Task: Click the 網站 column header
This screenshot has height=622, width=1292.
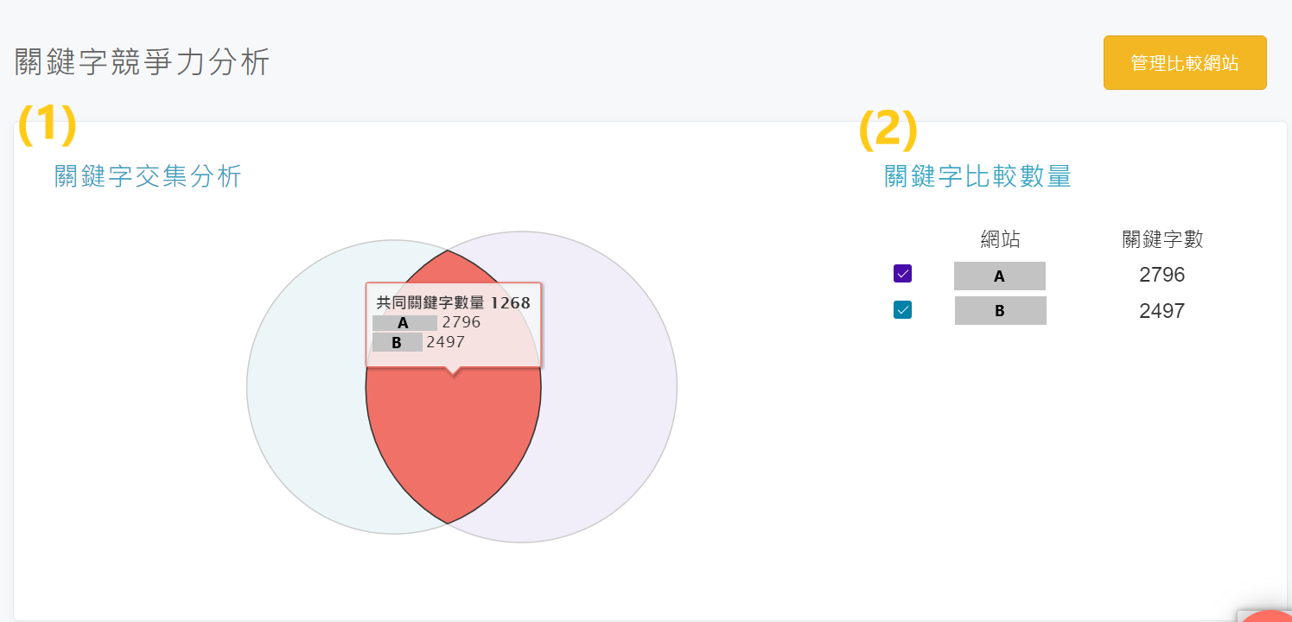Action: pos(1000,239)
